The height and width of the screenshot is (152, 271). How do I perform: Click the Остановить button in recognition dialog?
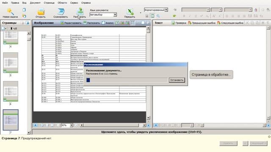tap(177, 80)
